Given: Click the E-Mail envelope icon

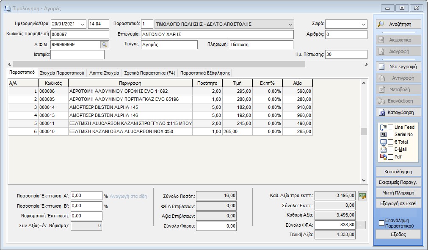Looking at the screenshot, I should click(383, 150).
